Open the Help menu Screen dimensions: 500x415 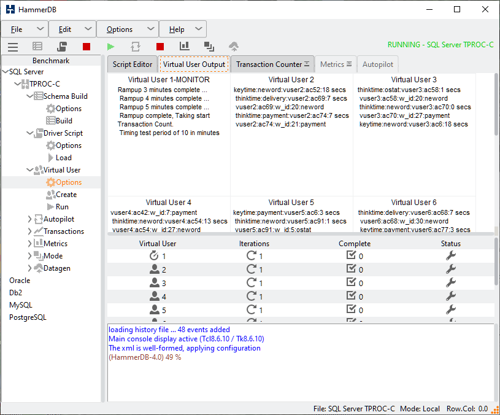(x=183, y=29)
